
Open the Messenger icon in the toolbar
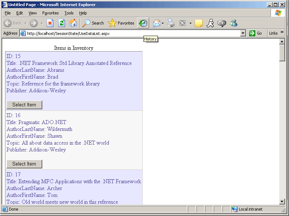(x=233, y=23)
